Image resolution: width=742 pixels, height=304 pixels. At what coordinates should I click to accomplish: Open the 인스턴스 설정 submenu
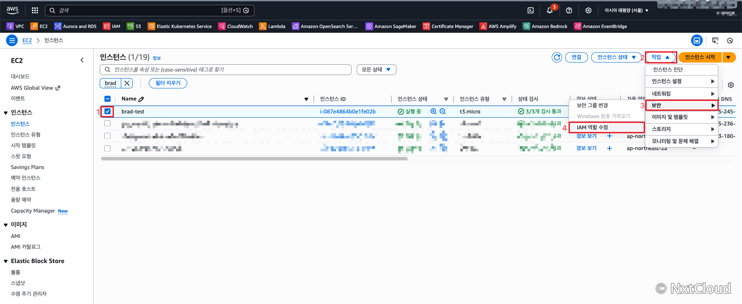coord(682,81)
